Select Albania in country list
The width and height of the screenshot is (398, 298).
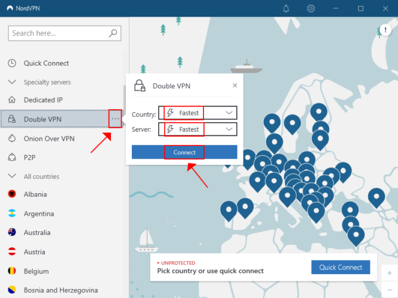tap(35, 194)
